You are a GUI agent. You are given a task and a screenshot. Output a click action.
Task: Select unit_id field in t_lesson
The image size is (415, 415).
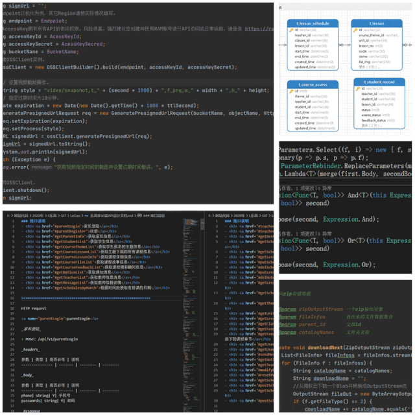tap(373, 40)
